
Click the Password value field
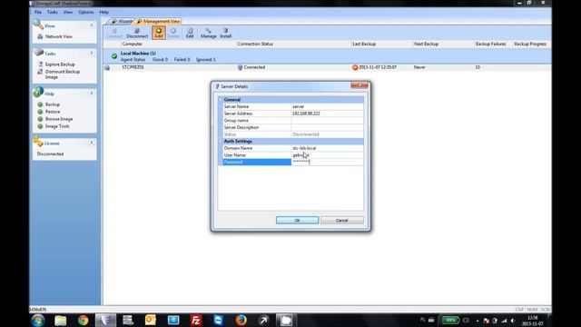tap(327, 162)
